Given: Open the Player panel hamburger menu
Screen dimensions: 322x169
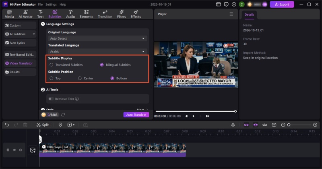Looking at the screenshot, I should point(231,14).
